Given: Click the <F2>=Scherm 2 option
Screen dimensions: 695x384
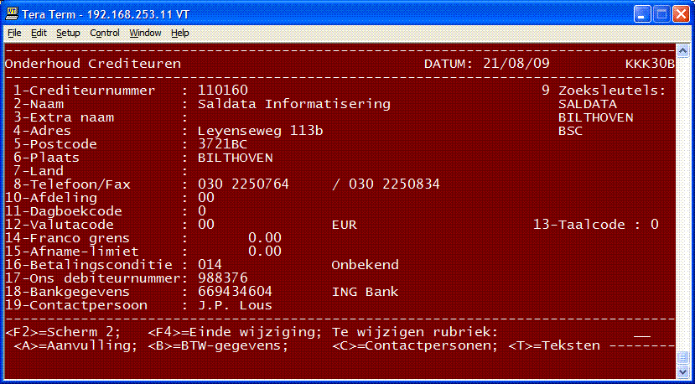Looking at the screenshot, I should coord(63,332).
